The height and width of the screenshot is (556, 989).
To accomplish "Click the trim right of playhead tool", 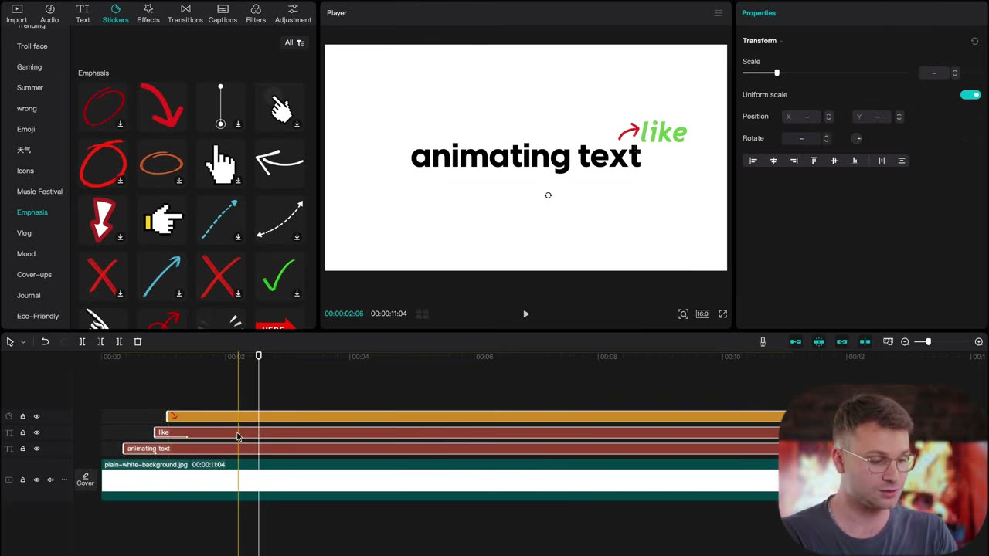I will [x=119, y=341].
